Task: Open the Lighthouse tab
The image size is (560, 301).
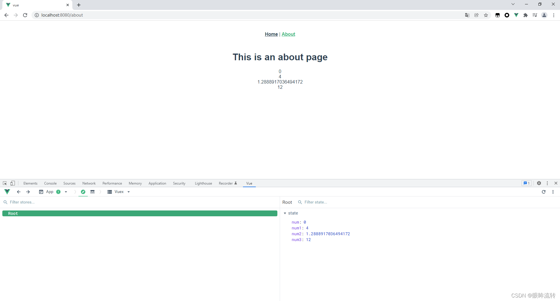Action: (x=203, y=183)
